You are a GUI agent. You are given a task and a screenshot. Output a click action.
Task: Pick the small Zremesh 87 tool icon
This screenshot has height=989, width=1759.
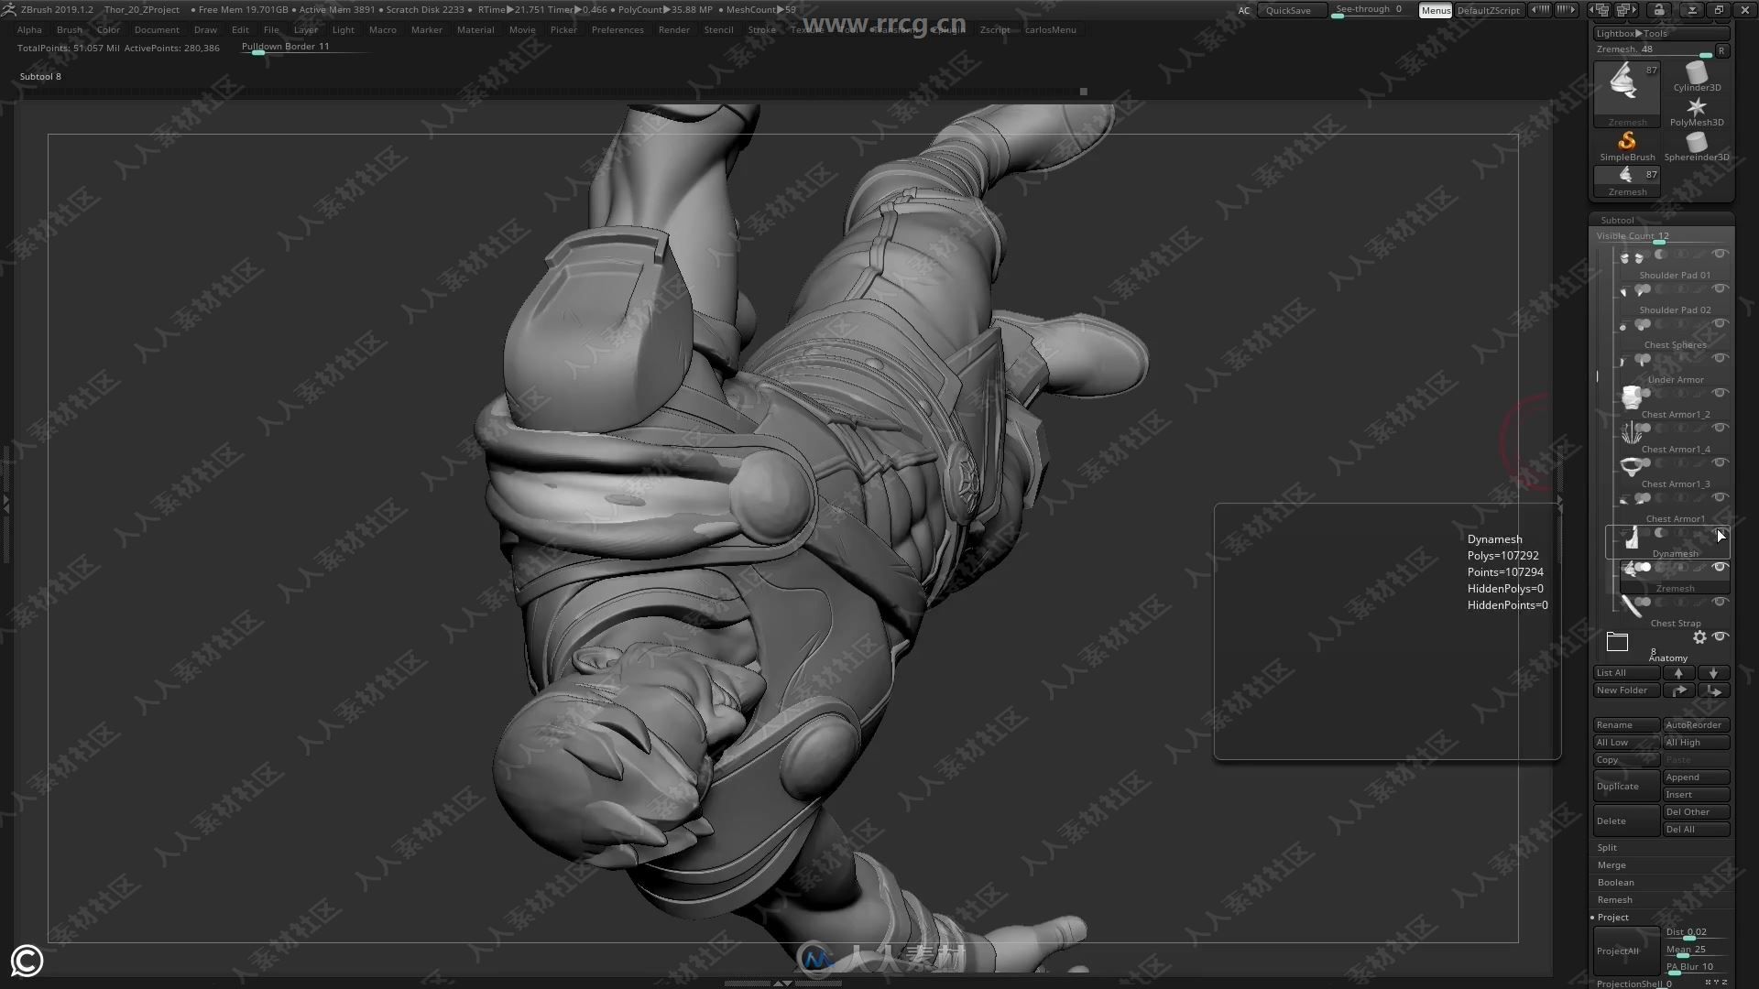point(1627,181)
